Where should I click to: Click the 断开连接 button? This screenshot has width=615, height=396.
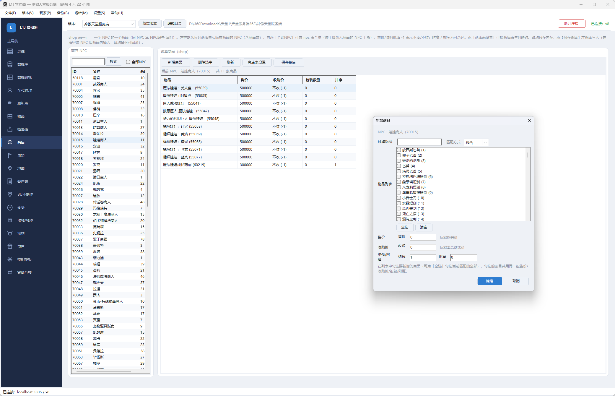pos(571,24)
